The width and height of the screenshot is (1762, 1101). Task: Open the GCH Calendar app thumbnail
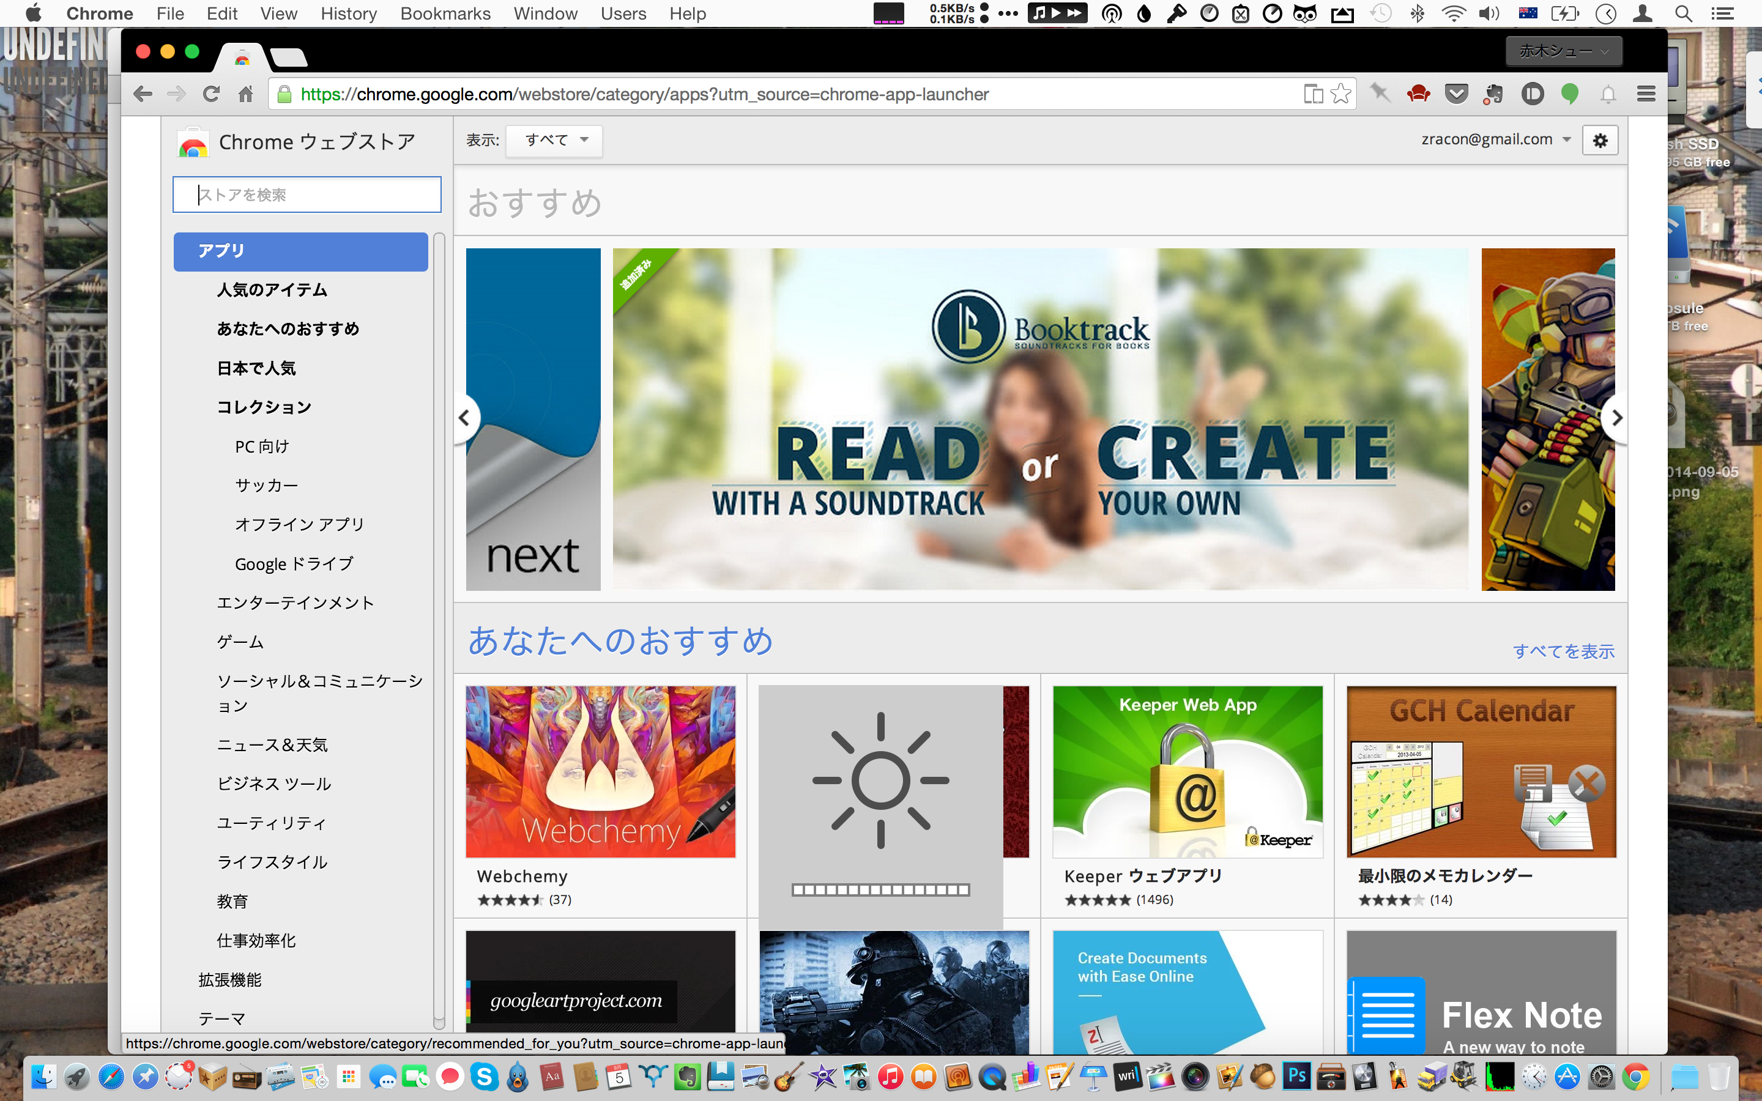1482,772
